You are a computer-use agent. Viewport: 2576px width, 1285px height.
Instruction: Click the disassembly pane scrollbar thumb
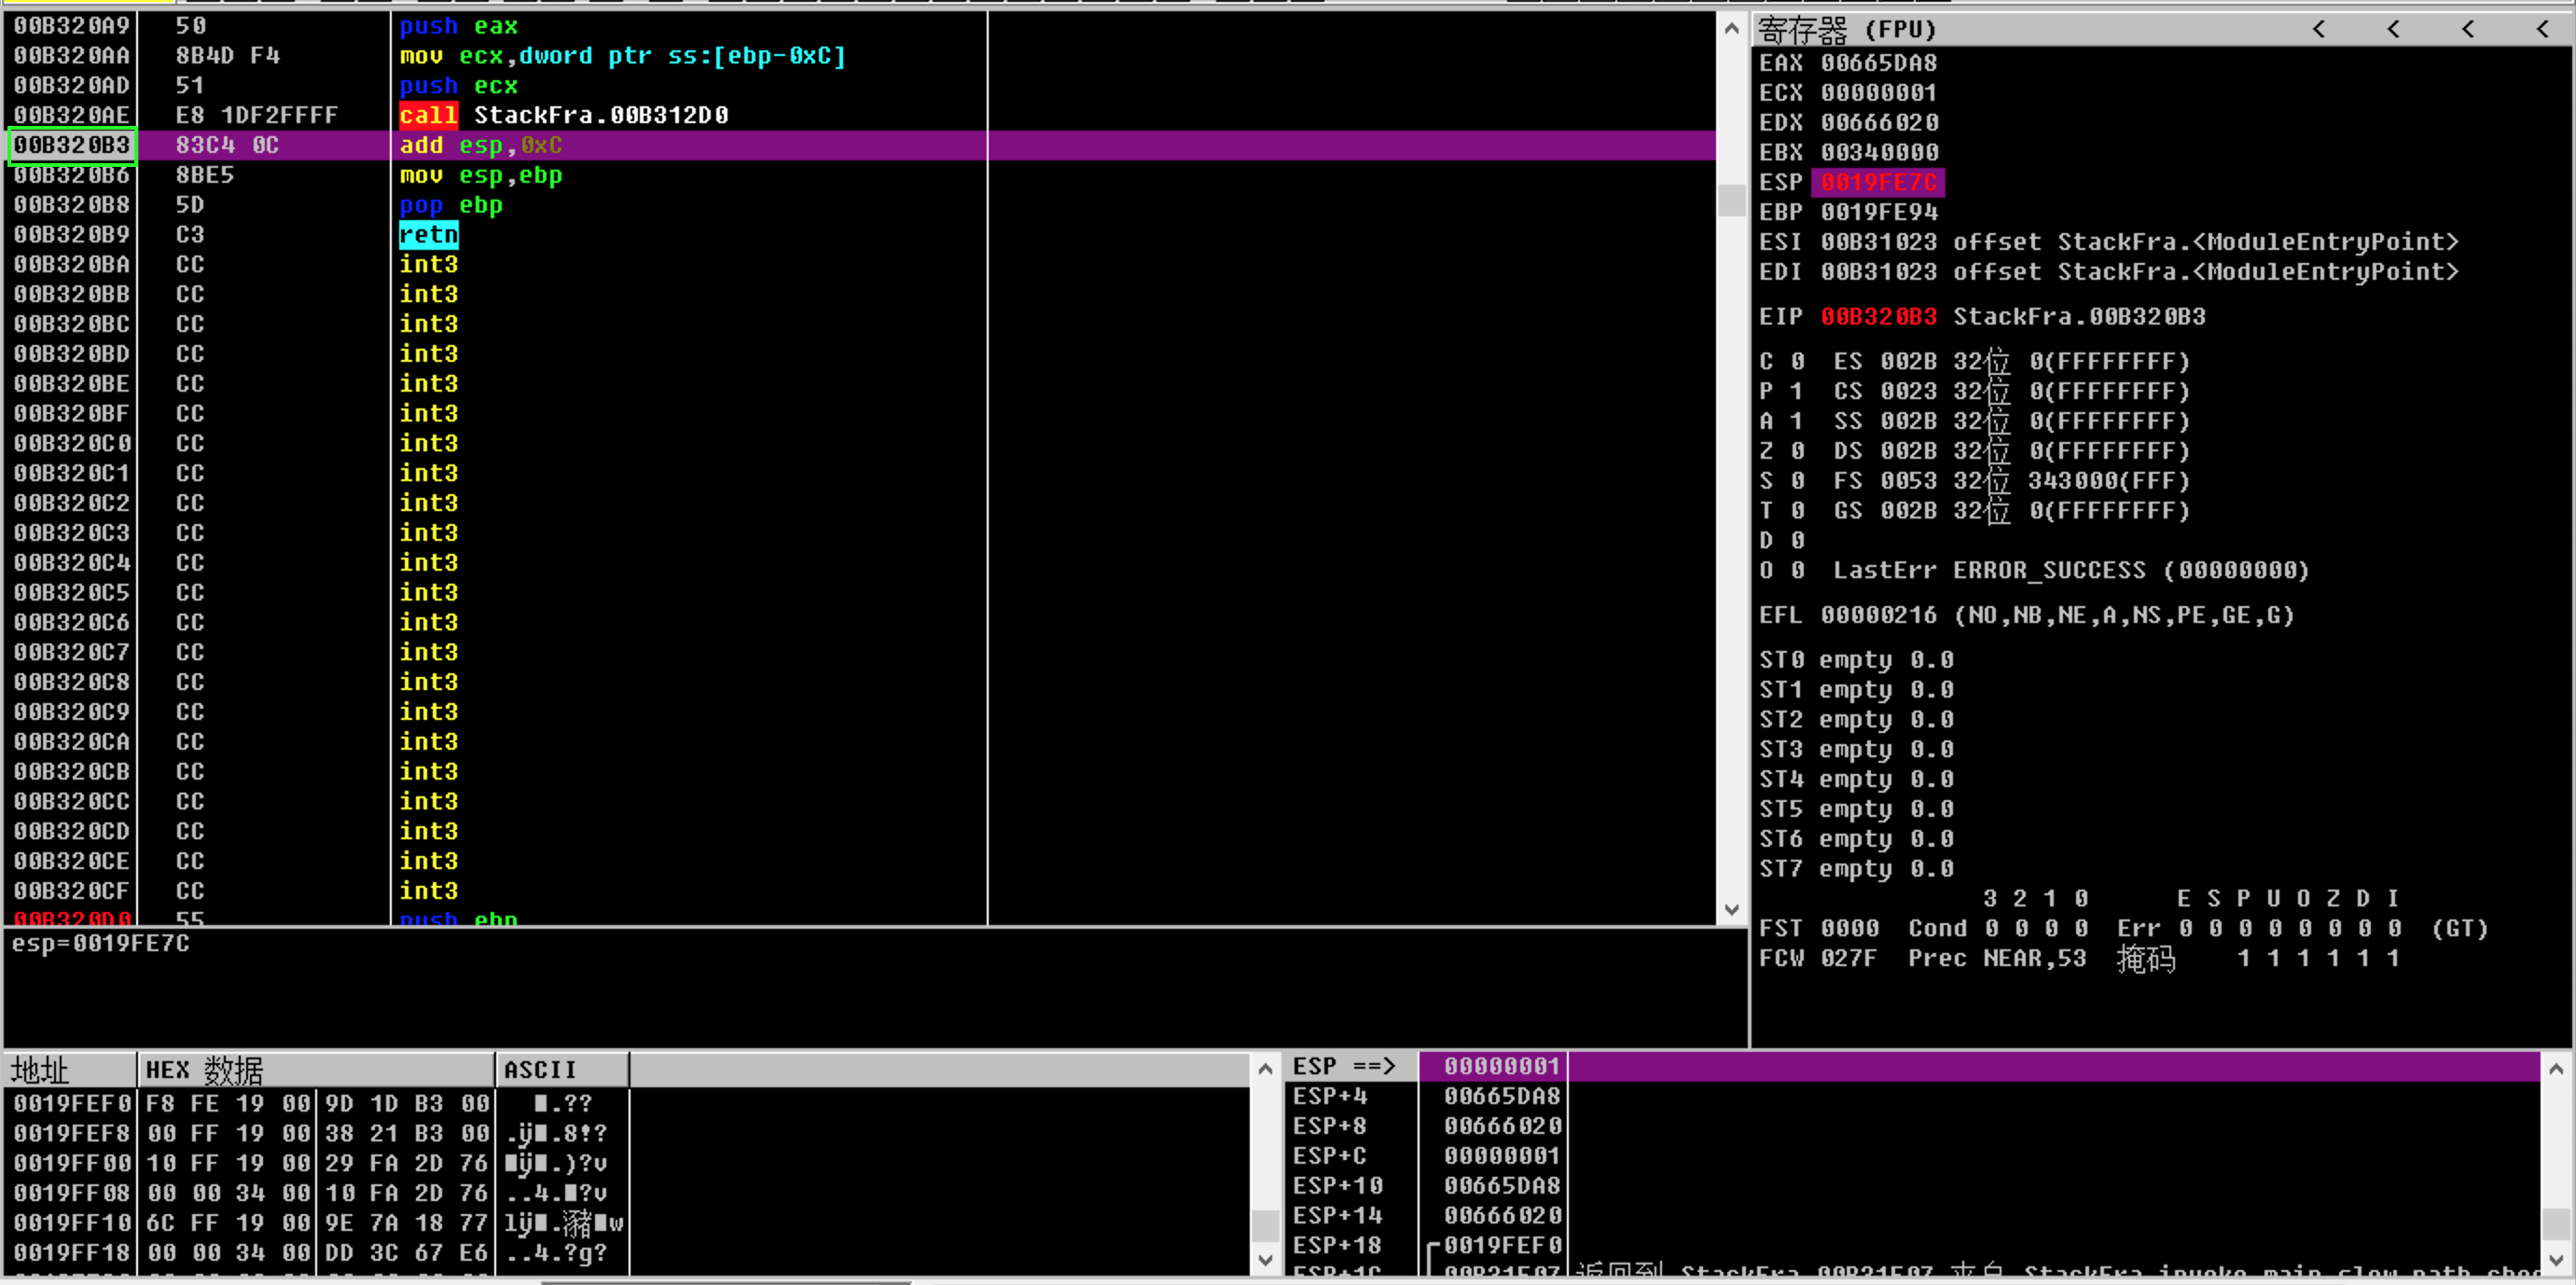tap(1732, 200)
